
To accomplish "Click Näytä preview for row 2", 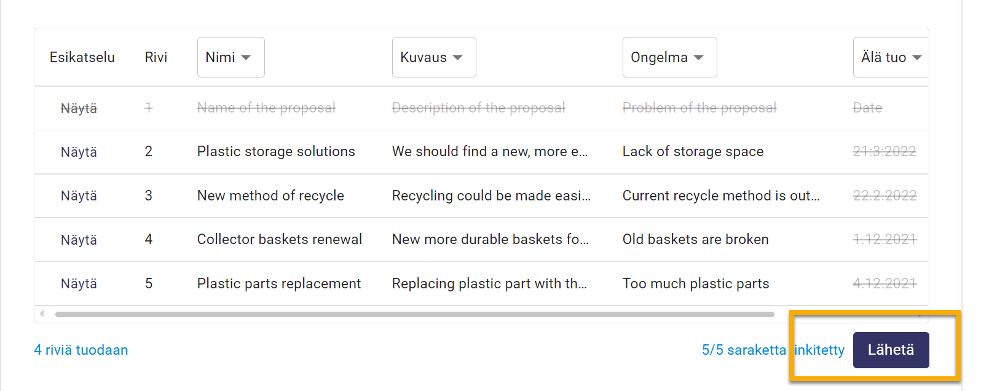I will (79, 152).
